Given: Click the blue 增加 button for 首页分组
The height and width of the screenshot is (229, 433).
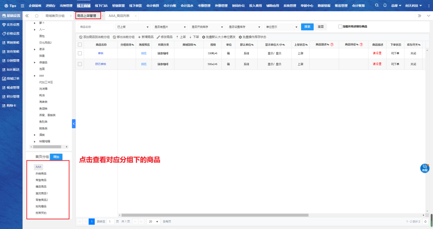Looking at the screenshot, I should pyautogui.click(x=56, y=157).
